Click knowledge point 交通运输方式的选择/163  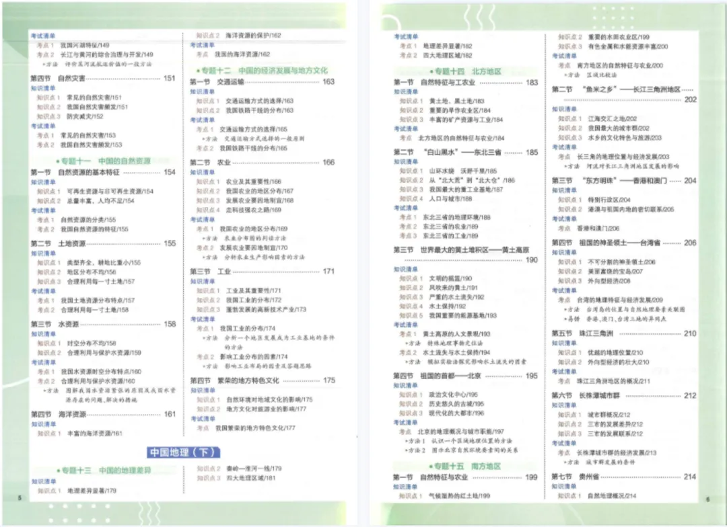260,100
